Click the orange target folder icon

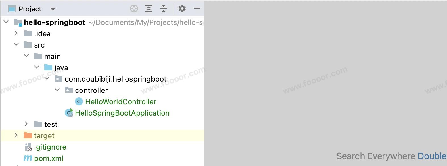click(x=28, y=135)
